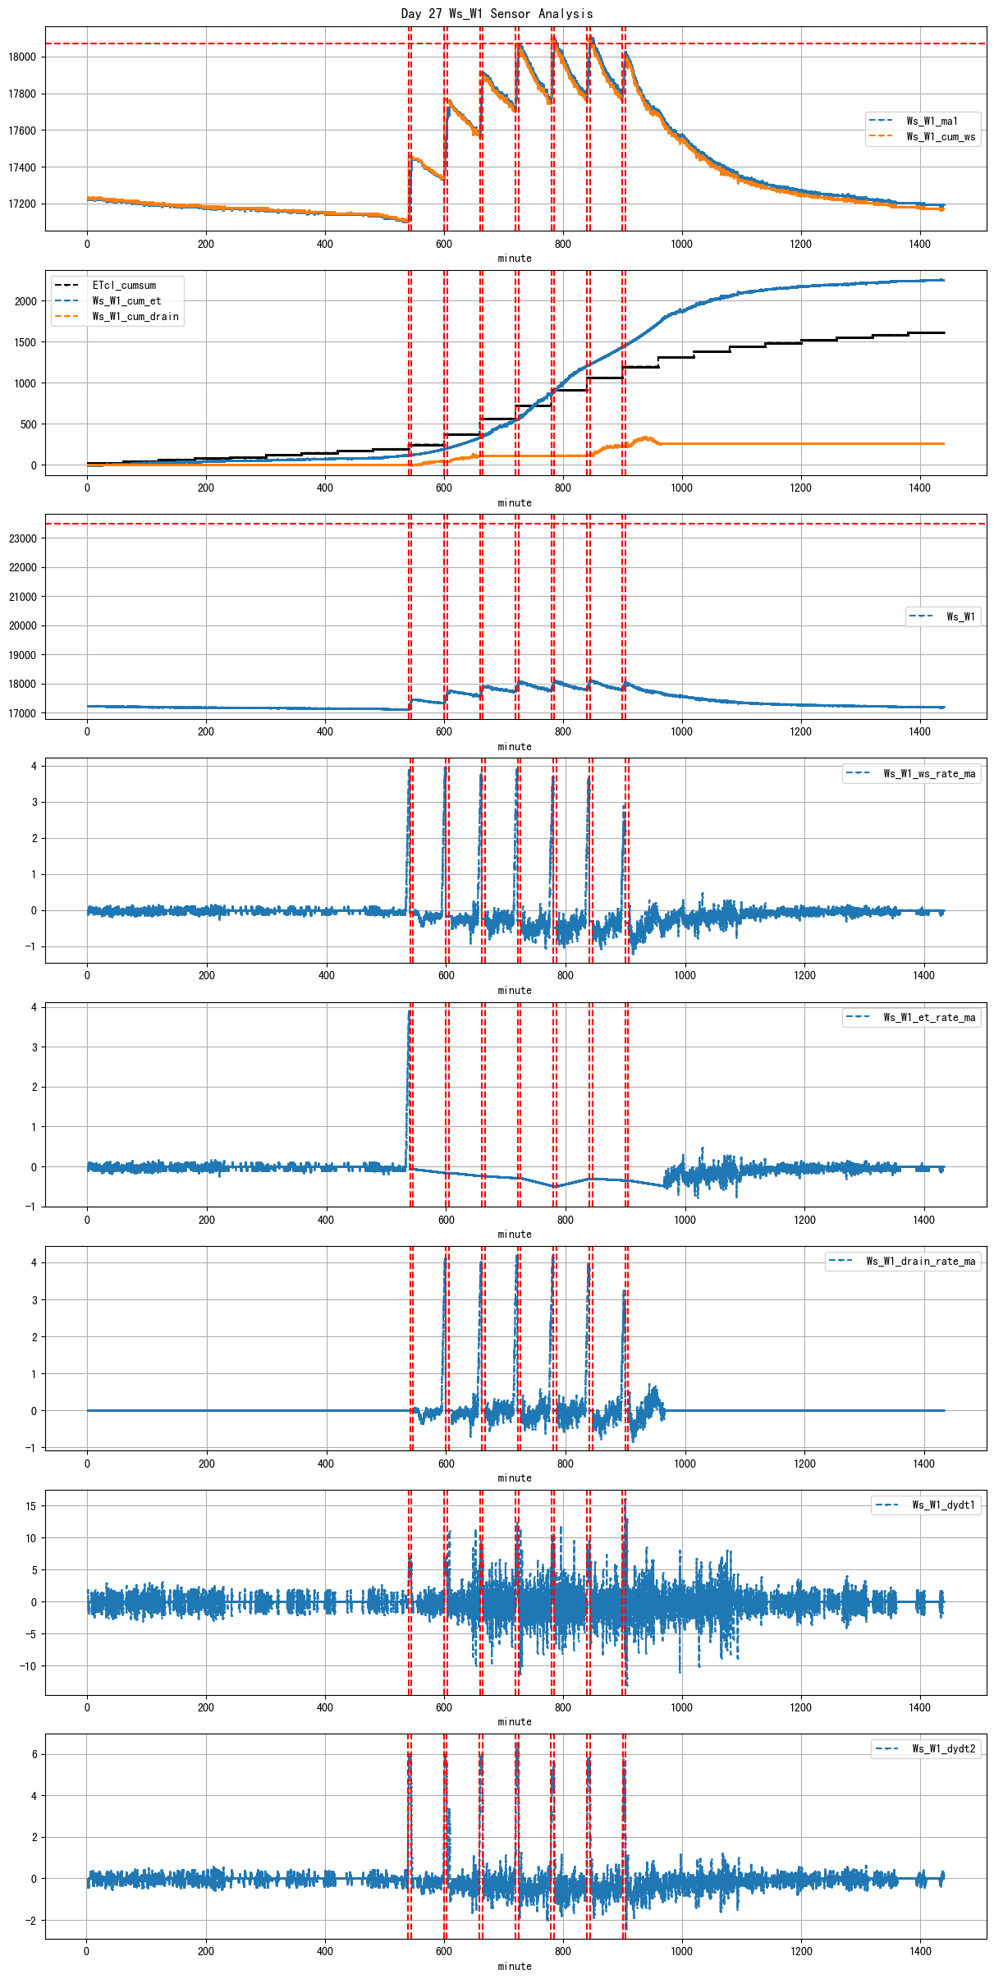This screenshot has height=1979, width=994.
Task: Click the Ws_W1_cum_et legend label
Action: point(126,300)
